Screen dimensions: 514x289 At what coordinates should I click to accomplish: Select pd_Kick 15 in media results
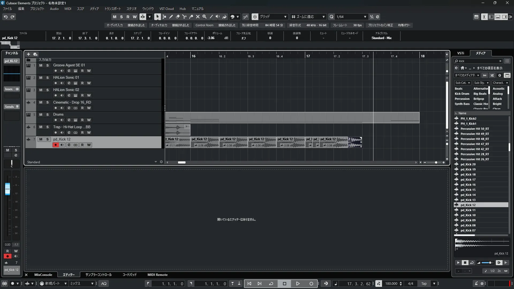(x=468, y=190)
